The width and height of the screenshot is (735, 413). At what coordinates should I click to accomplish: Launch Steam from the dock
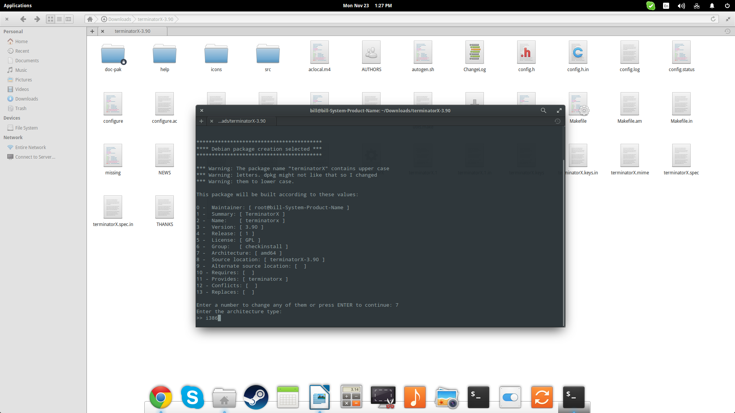[x=256, y=397]
